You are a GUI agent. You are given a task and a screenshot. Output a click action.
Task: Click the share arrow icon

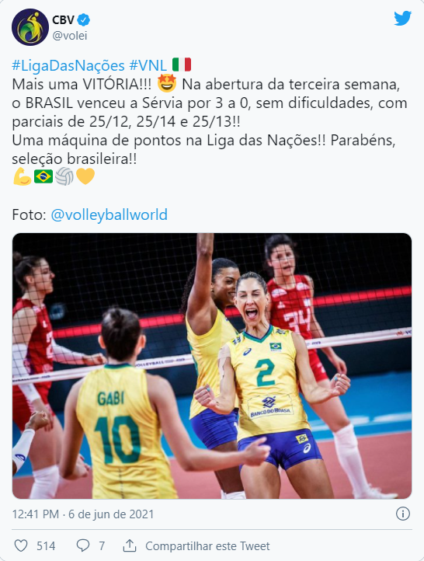tap(130, 545)
